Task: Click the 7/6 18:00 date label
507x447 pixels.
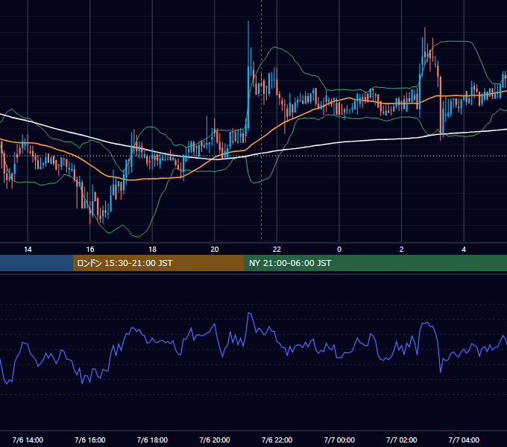Action: (152, 440)
